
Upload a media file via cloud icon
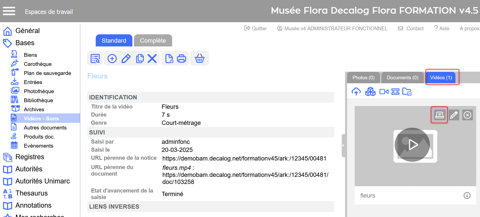356,92
